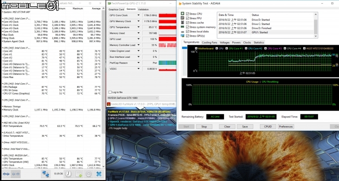
Task: Open HWiNFO network remote monitoring icon
Action: (x=46, y=174)
